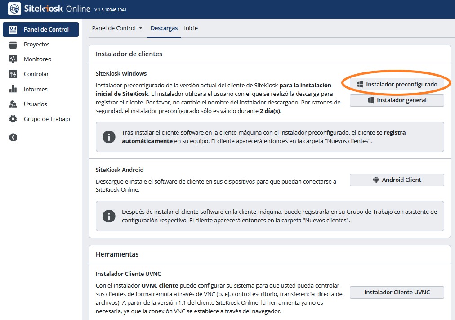
Task: Click the Monitoreo pulse icon
Action: point(13,59)
